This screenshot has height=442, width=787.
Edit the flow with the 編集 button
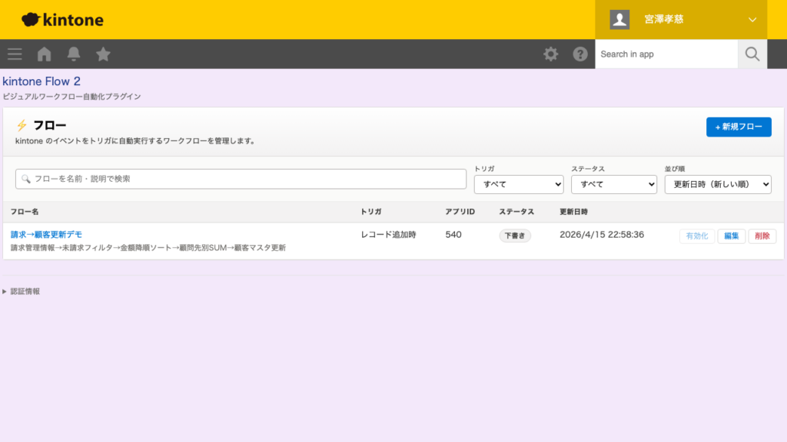tap(731, 236)
